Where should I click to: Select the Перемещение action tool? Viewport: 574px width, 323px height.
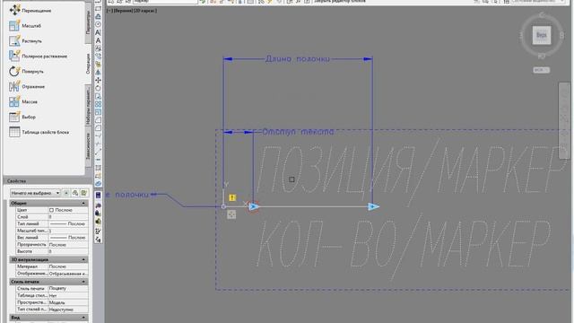(x=30, y=10)
